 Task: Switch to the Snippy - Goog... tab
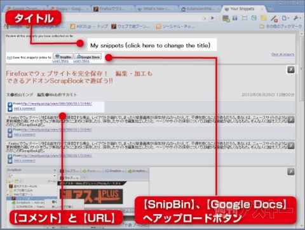click(x=69, y=9)
